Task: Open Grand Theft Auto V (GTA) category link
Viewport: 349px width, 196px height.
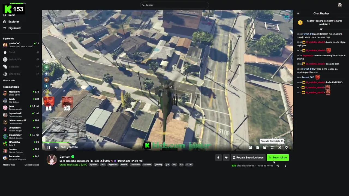Action: tap(73, 165)
